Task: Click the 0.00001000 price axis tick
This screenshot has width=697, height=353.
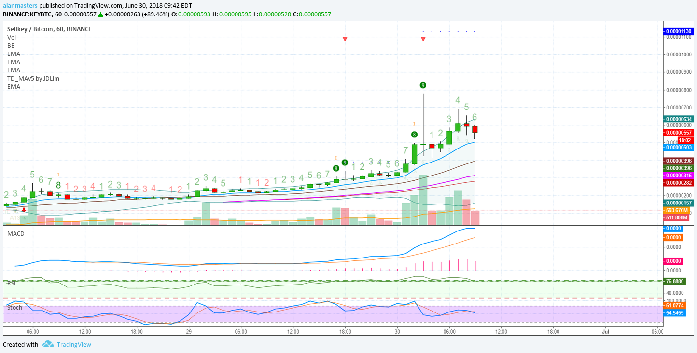Action: coord(680,54)
